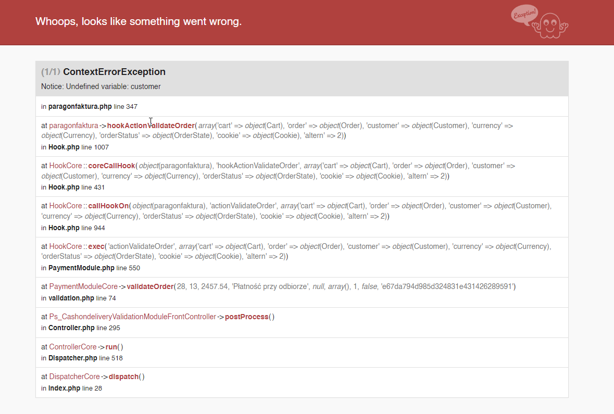Open the PaymentModuleCore class link
The image size is (614, 414).
tap(83, 287)
